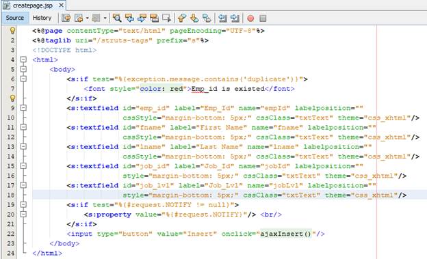Click ajaxInsert() in the onclick attribute

[x=286, y=234]
